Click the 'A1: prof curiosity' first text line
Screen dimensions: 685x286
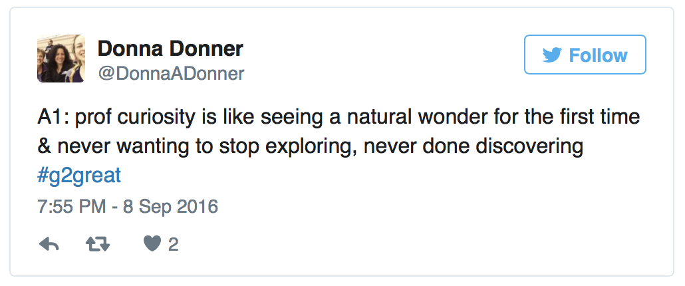[339, 118]
